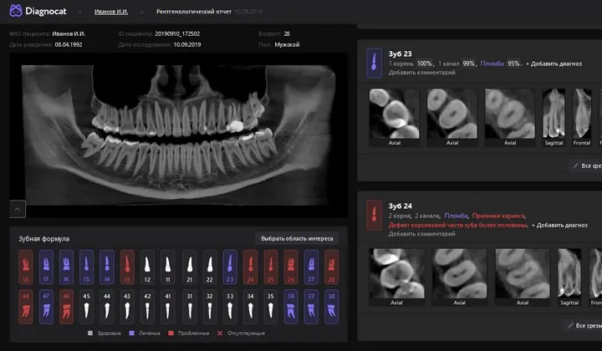Select tooth 47 in the dental formula

point(46,307)
